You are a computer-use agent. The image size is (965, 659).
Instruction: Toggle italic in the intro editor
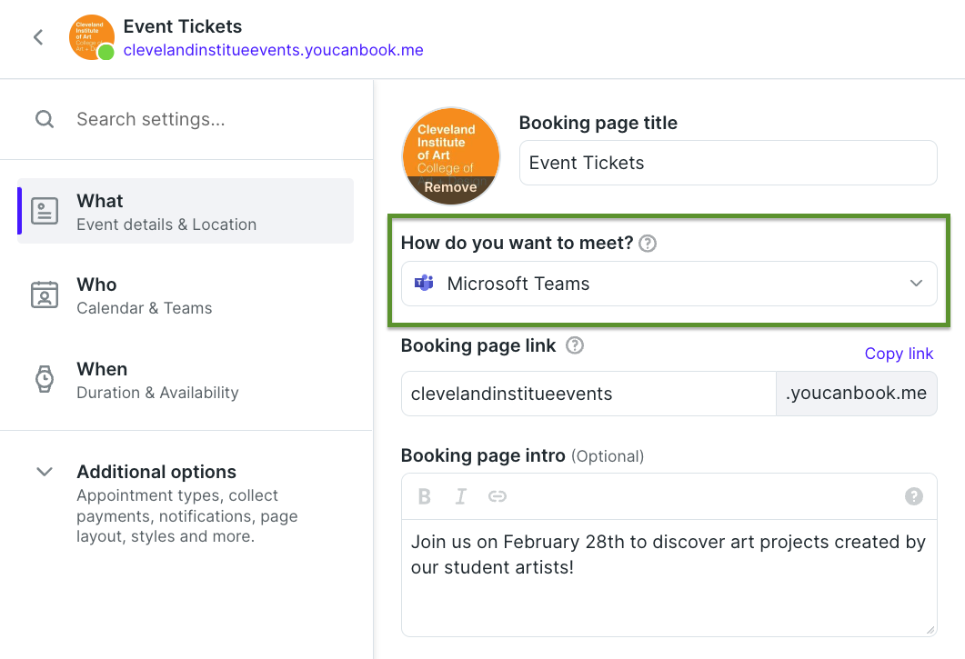pos(460,496)
